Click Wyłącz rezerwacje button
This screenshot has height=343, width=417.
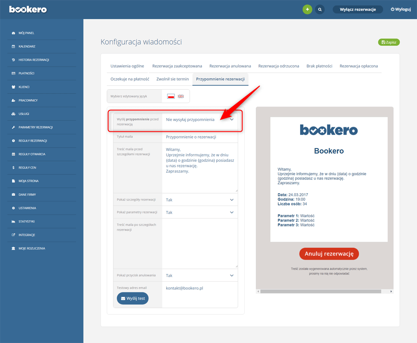[358, 9]
